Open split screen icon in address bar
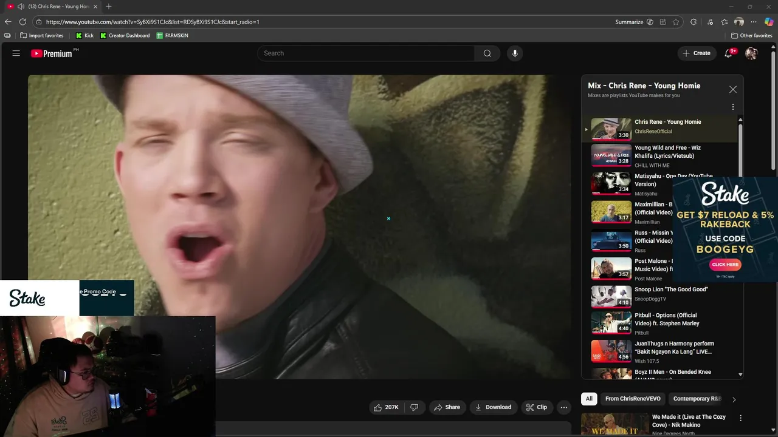The image size is (778, 437). [663, 22]
